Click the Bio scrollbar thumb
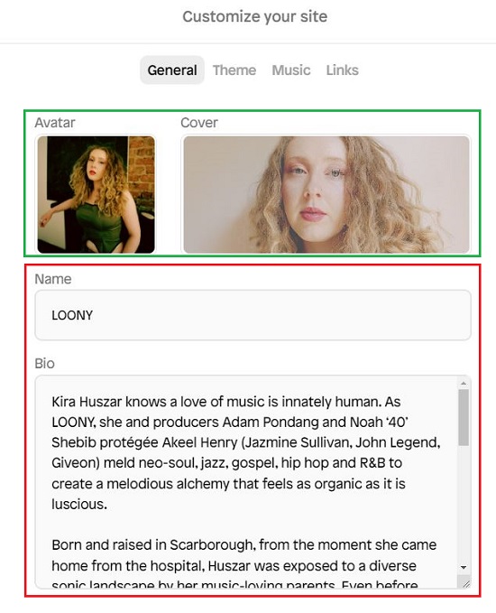Viewport: 496px width, 613px height. tap(464, 417)
